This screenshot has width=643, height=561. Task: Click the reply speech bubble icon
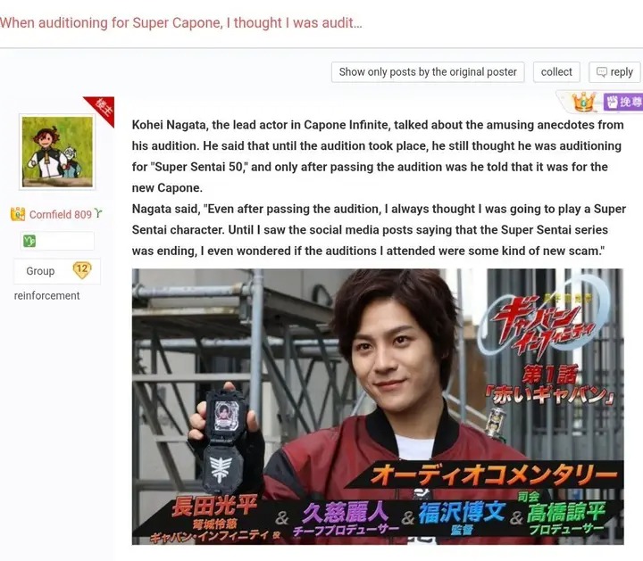coord(602,72)
